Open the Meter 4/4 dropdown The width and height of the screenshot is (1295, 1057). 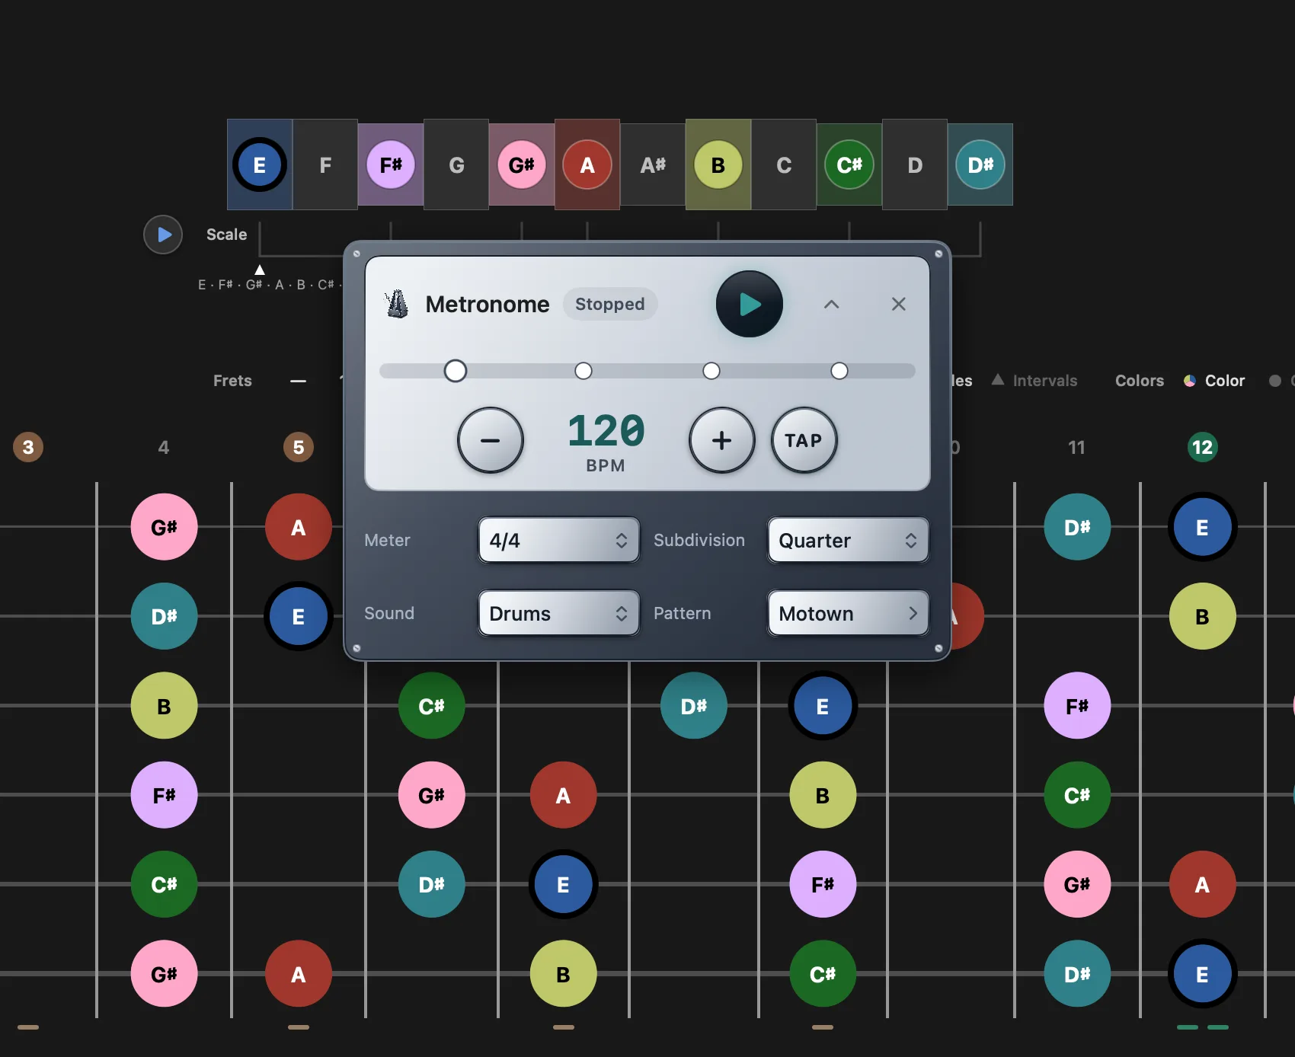tap(559, 540)
